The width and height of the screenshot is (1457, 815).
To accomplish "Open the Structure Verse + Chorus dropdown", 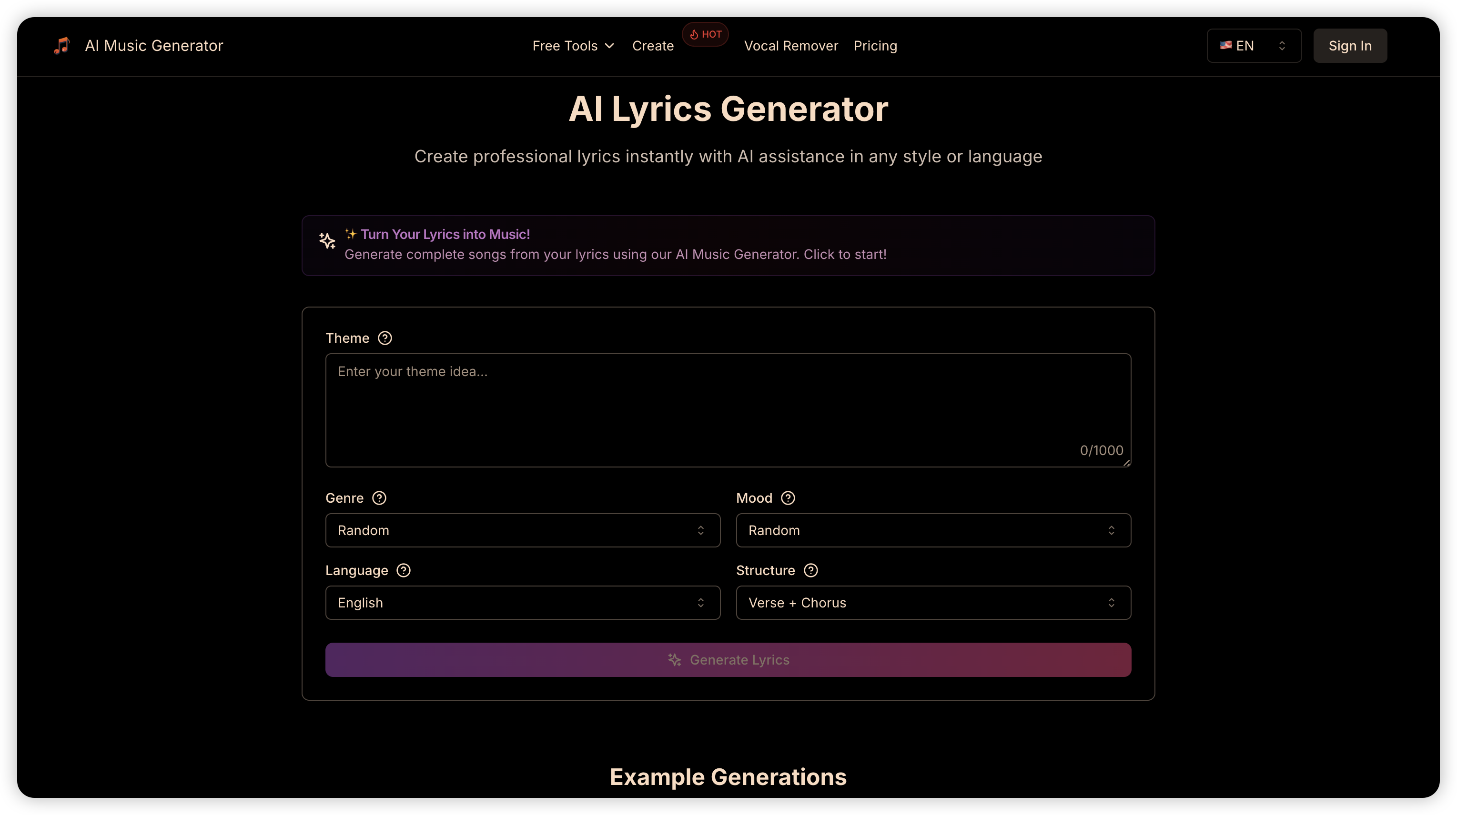I will (x=933, y=603).
